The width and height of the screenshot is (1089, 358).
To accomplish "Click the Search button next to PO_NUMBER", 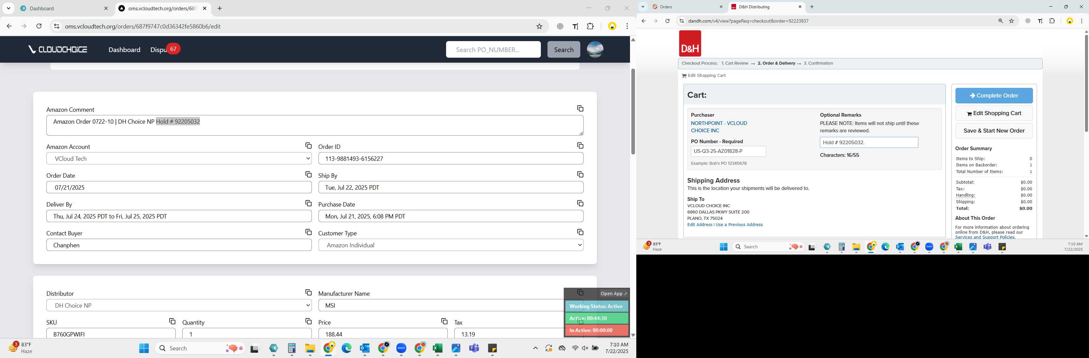I will tap(563, 49).
